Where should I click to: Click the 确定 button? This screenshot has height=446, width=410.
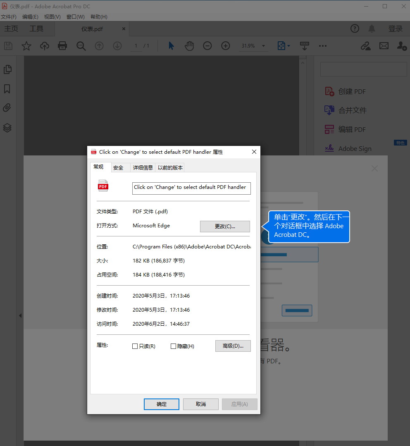pyautogui.click(x=162, y=404)
